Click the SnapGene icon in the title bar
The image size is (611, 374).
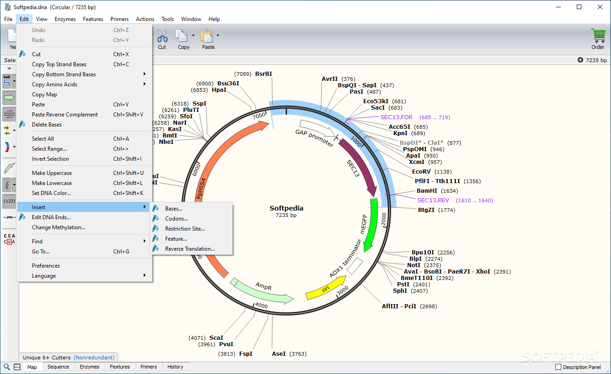7,7
